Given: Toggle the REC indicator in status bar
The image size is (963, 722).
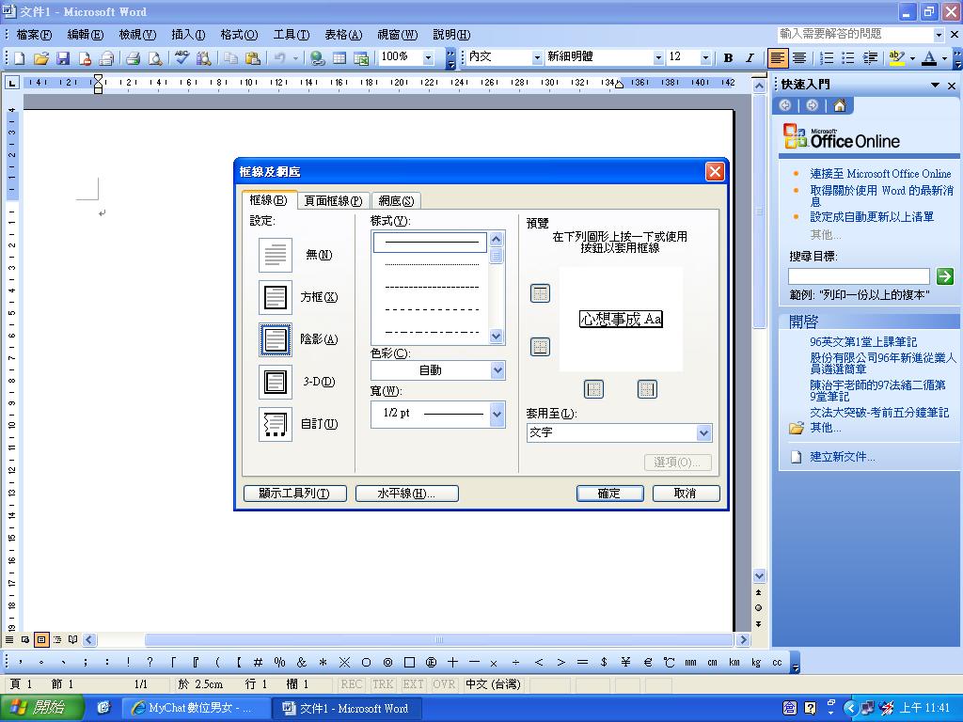Looking at the screenshot, I should tap(352, 684).
